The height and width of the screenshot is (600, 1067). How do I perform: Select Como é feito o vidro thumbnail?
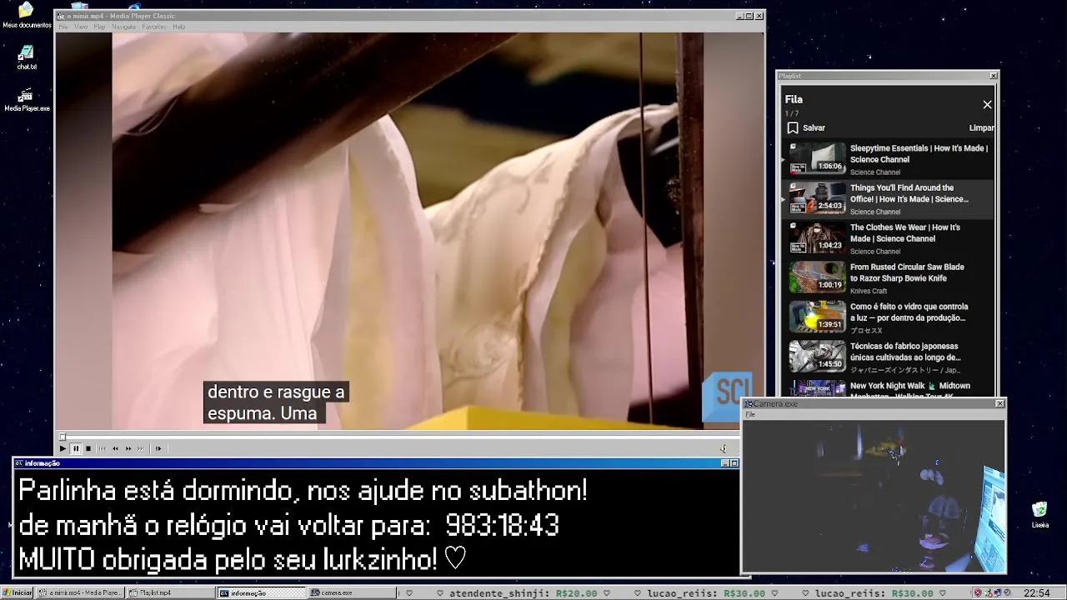[817, 316]
